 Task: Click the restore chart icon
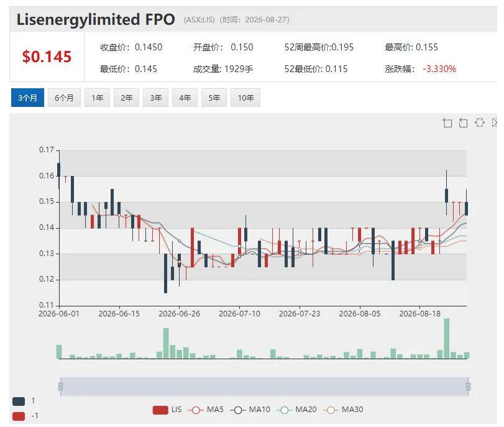(x=480, y=122)
